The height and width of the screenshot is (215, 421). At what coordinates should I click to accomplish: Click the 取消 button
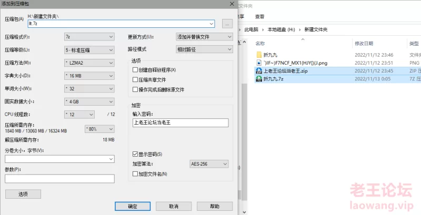tap(174, 207)
